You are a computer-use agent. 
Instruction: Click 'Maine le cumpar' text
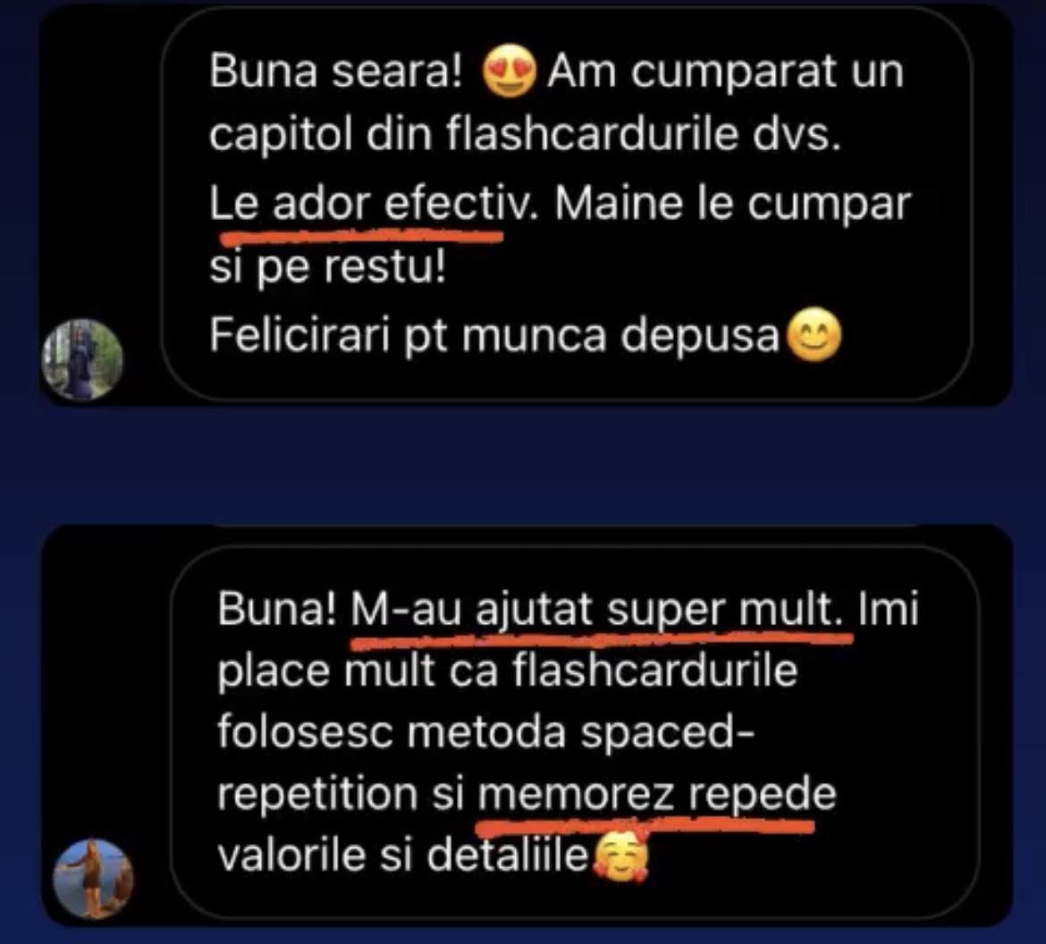[x=732, y=204]
